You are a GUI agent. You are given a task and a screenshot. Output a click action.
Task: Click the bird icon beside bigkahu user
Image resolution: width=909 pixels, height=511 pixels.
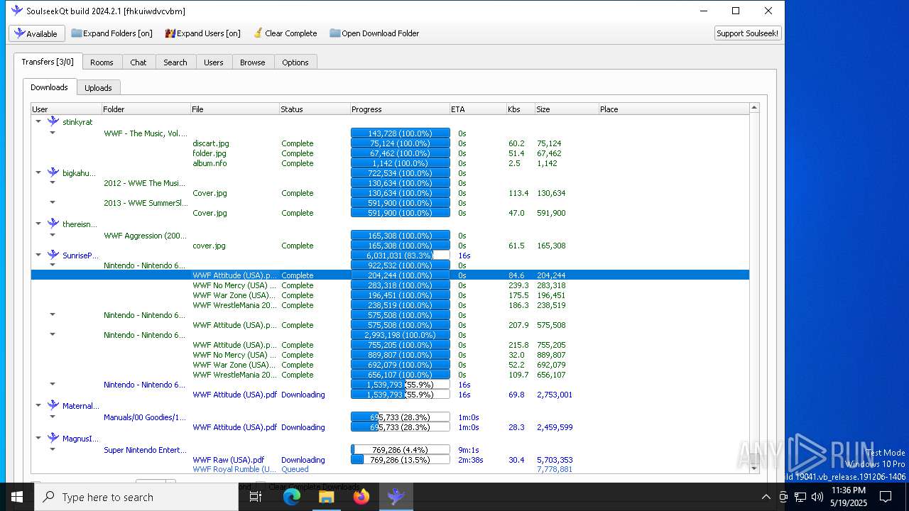[x=53, y=172]
